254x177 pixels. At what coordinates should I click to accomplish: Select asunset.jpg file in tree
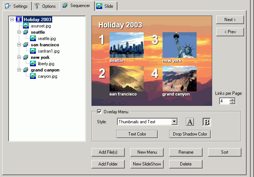(41, 26)
